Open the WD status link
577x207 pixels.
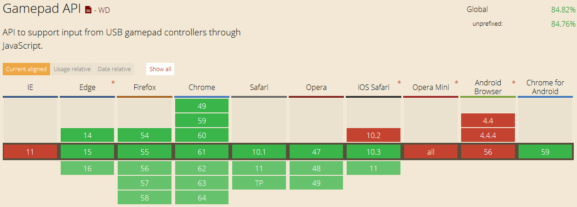(104, 10)
